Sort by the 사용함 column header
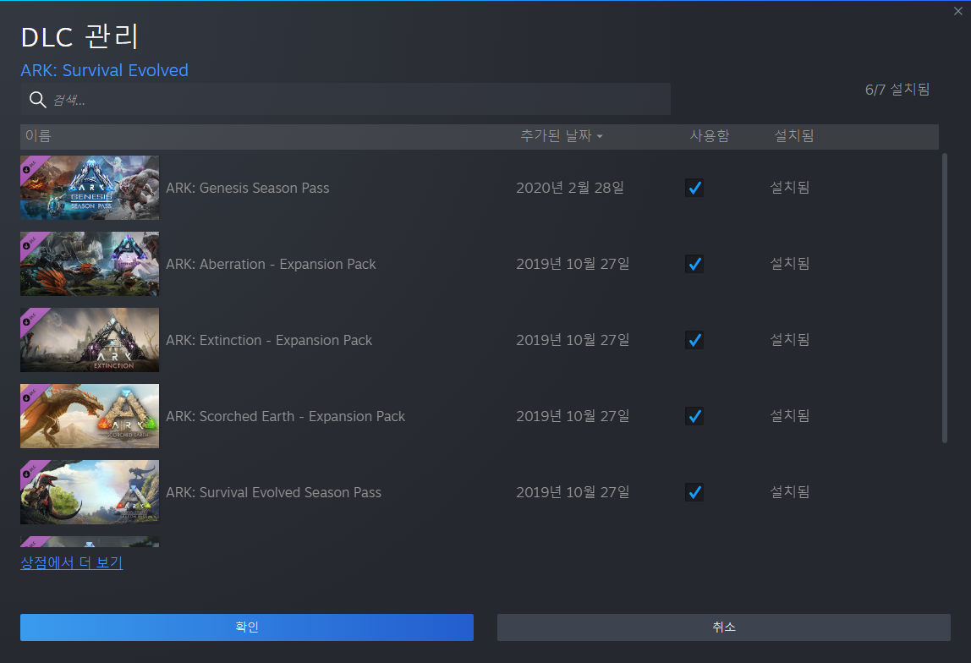This screenshot has width=971, height=663. [x=710, y=135]
